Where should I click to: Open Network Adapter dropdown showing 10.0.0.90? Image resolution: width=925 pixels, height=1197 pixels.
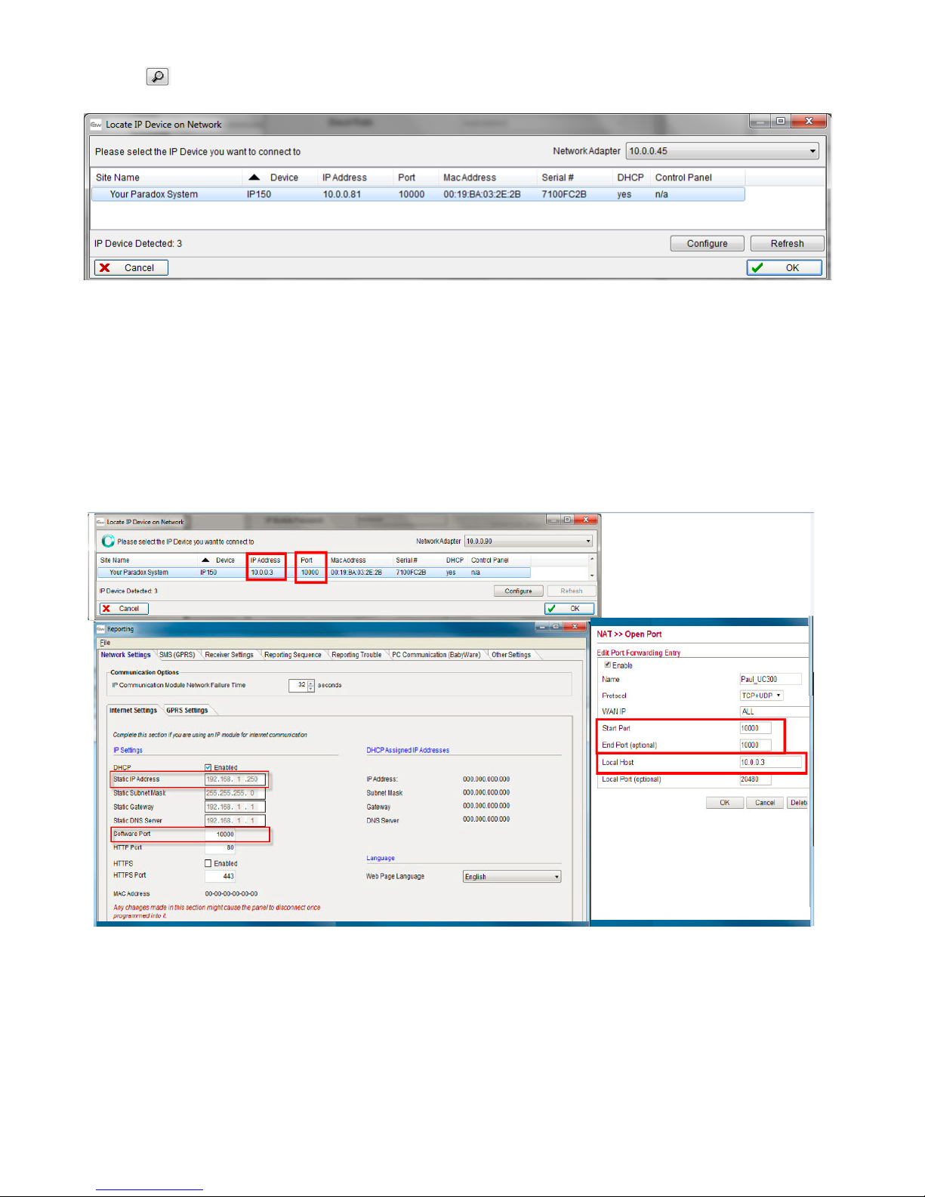click(529, 541)
